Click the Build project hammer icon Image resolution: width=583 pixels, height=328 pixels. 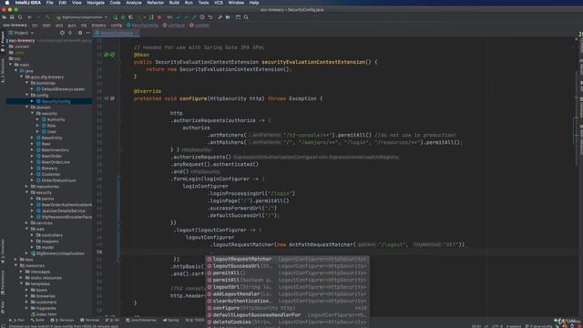[47, 17]
